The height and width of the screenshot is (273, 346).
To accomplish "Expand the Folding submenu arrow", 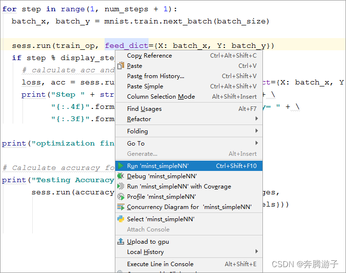I will pos(257,131).
